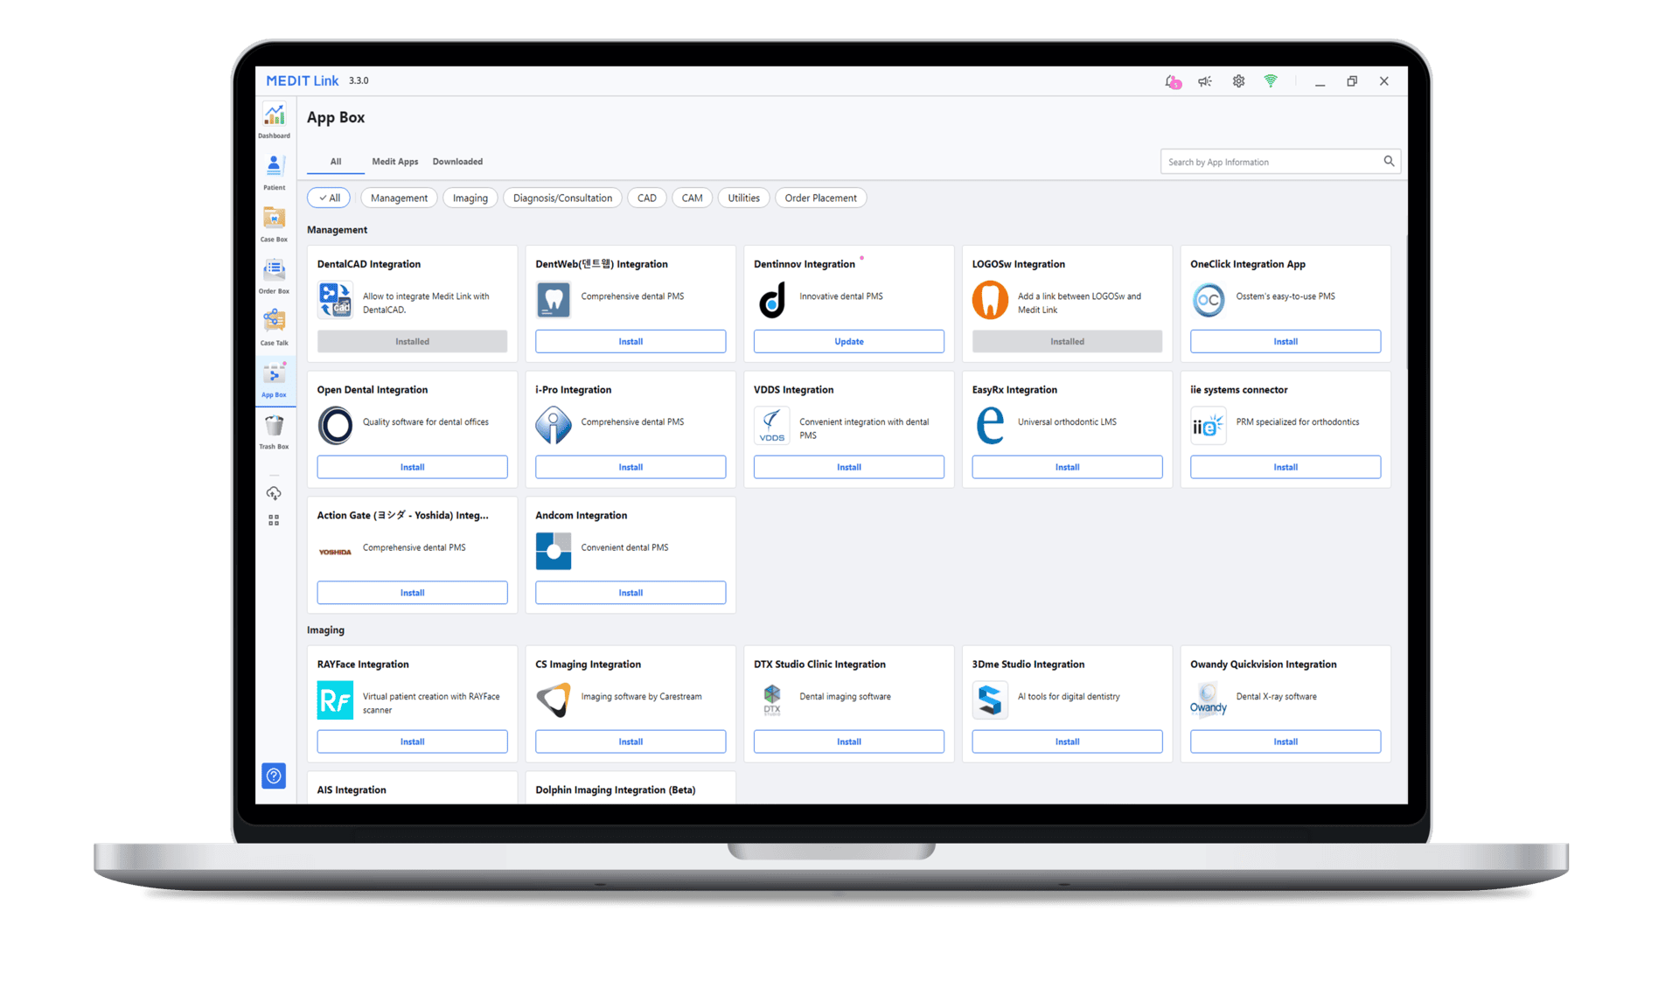Install RAYFace Integration
This screenshot has width=1679, height=995.
click(x=412, y=741)
